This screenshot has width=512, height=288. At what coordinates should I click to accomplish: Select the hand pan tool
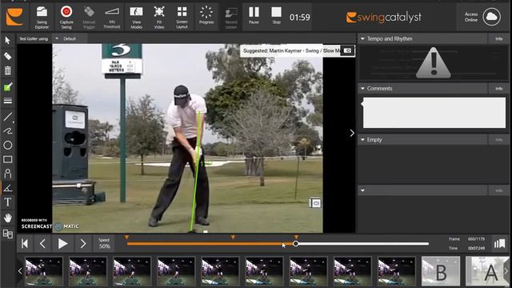(7, 218)
